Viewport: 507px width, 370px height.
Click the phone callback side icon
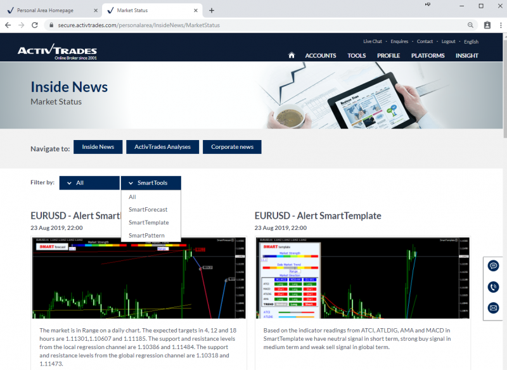click(x=493, y=287)
